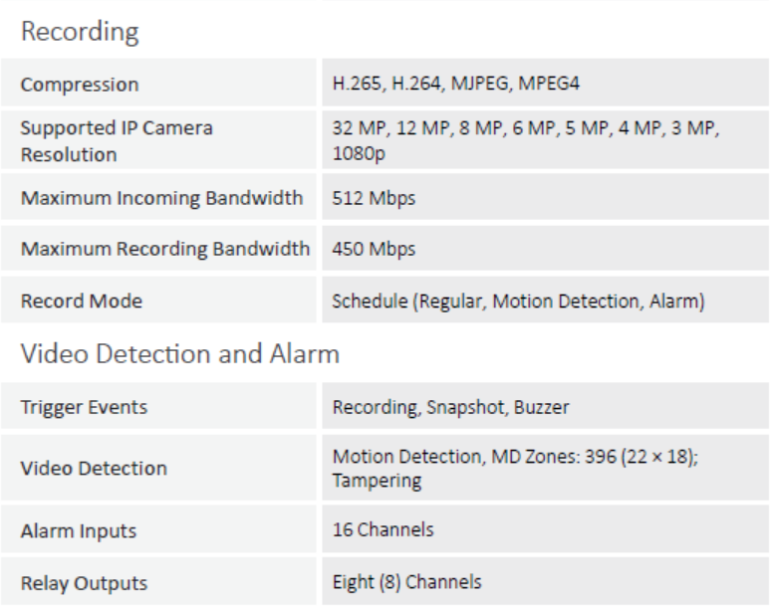Click the H.265, H.264, MJPEG, MPEG4 value
772x609 pixels.
tap(455, 83)
